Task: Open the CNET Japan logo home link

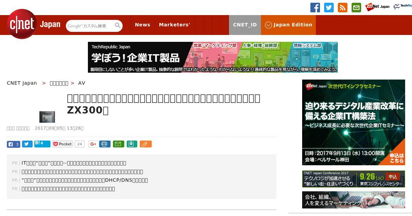Action: 34,24
